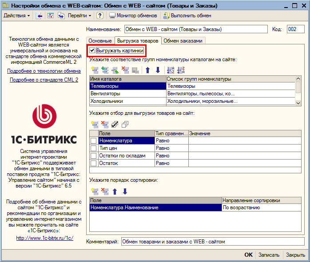Click the reread/refresh document toolbar icon
This screenshot has height=262, width=310.
[51, 16]
